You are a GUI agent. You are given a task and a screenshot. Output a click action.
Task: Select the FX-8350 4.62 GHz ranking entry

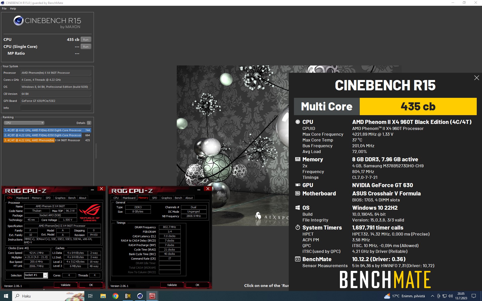pyautogui.click(x=47, y=130)
